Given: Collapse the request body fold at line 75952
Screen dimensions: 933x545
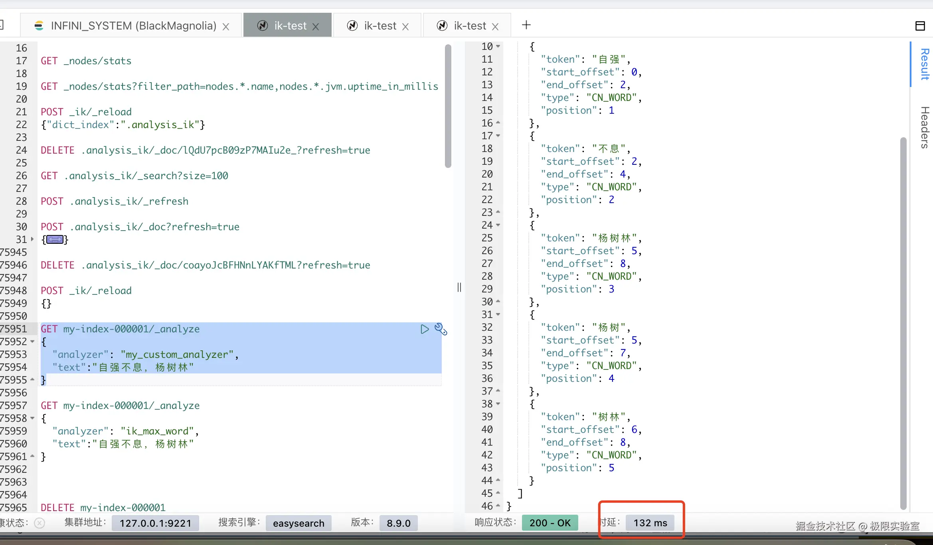Looking at the screenshot, I should pos(32,342).
